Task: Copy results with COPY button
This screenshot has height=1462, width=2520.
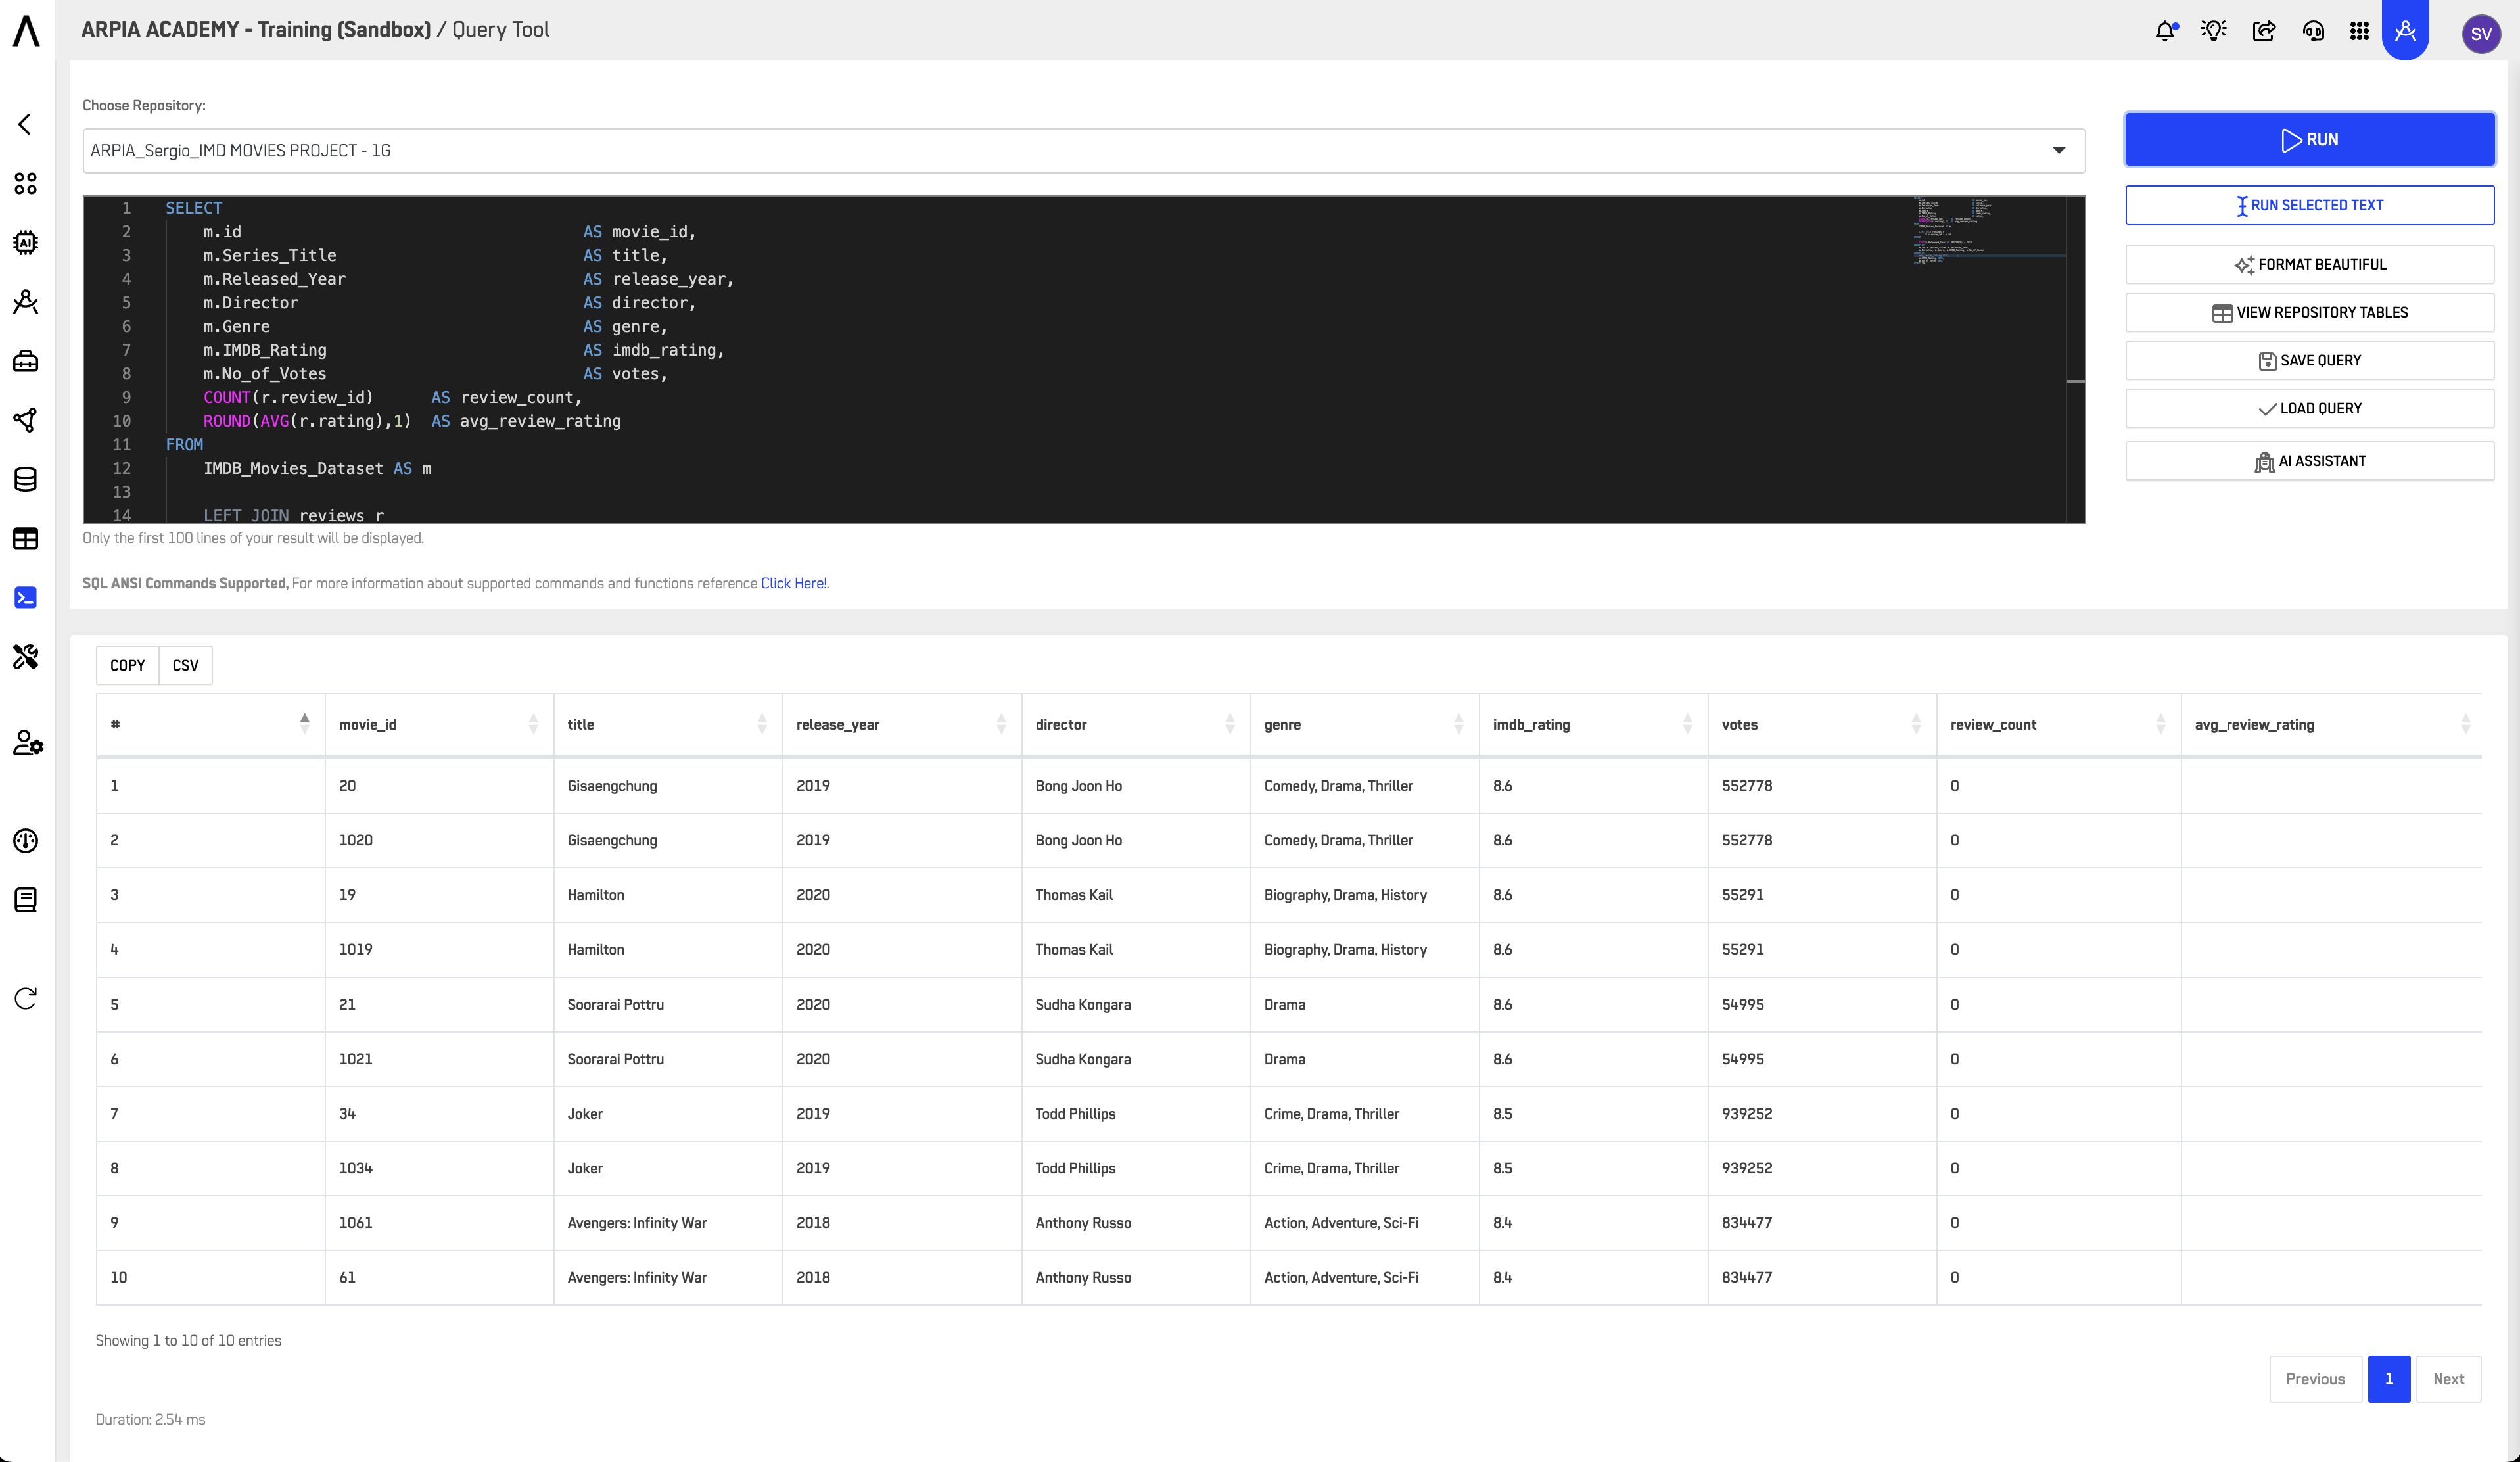Action: (128, 665)
